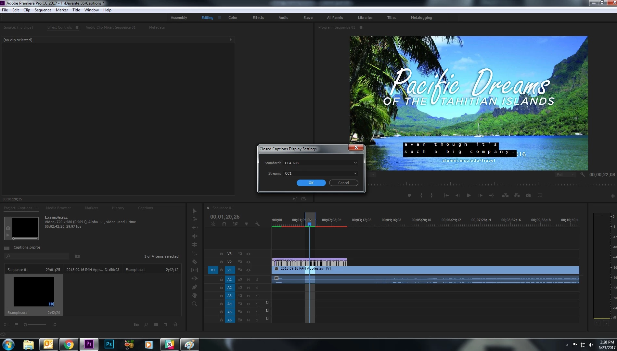Toggle track lock on V3

[221, 254]
